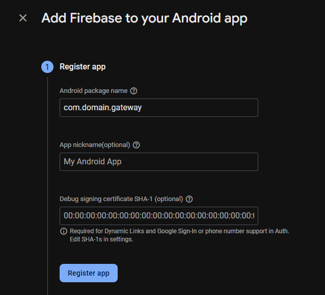Image resolution: width=325 pixels, height=295 pixels.
Task: Click the Debug signing certificate SHA-1 label
Action: click(121, 199)
